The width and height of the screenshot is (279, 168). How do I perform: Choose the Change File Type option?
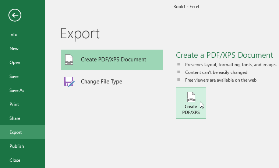point(102,82)
